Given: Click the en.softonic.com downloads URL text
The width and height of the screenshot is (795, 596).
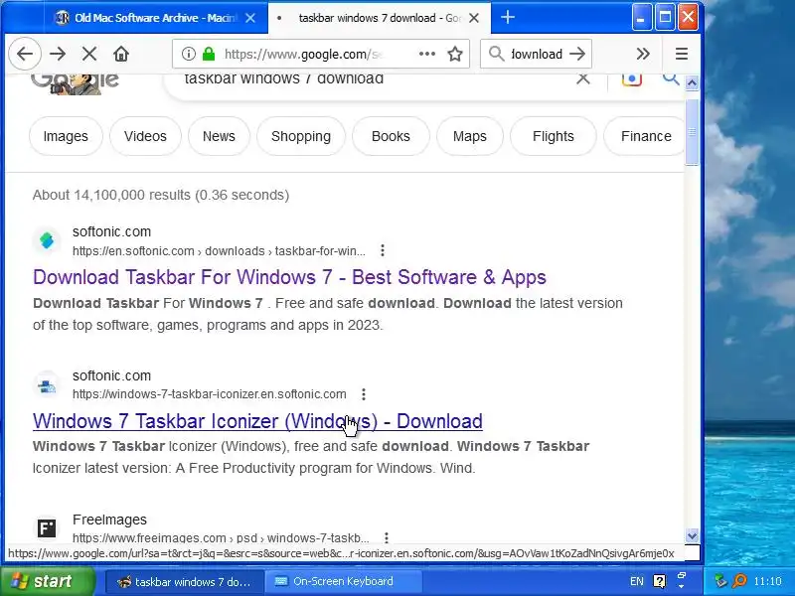Looking at the screenshot, I should coord(219,251).
